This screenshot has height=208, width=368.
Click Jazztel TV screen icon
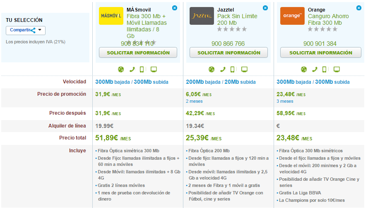click(x=244, y=69)
